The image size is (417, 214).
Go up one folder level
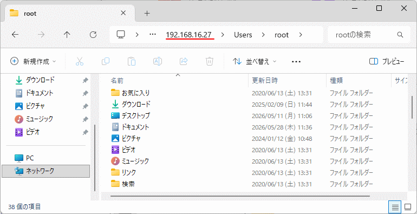click(67, 35)
